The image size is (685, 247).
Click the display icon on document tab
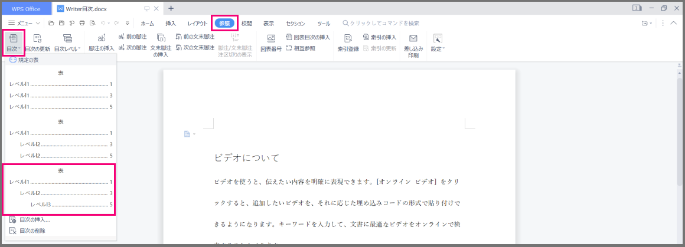(x=147, y=8)
